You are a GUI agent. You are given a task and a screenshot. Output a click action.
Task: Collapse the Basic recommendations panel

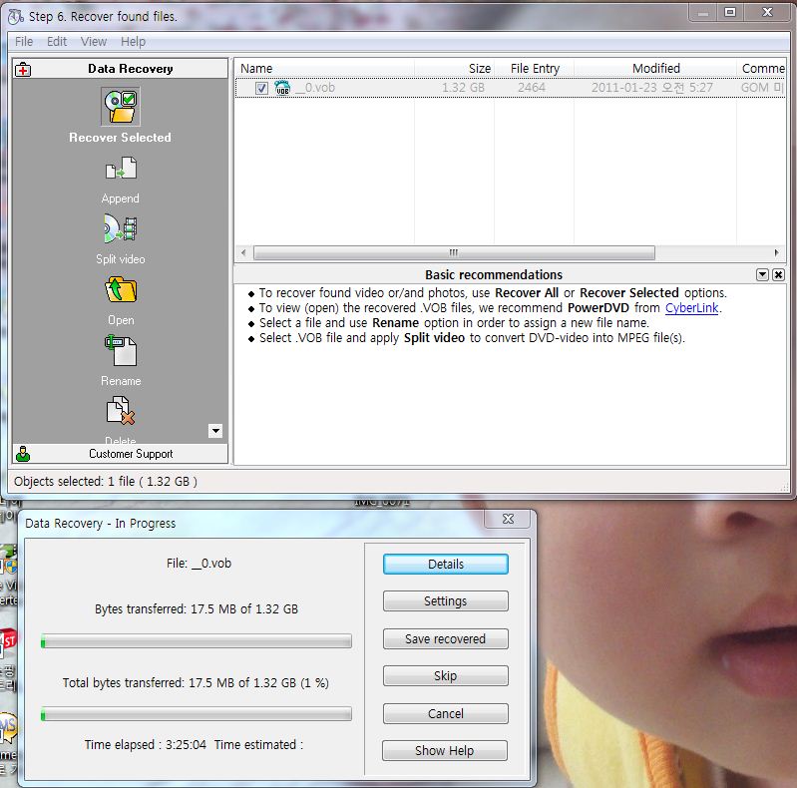click(x=762, y=275)
